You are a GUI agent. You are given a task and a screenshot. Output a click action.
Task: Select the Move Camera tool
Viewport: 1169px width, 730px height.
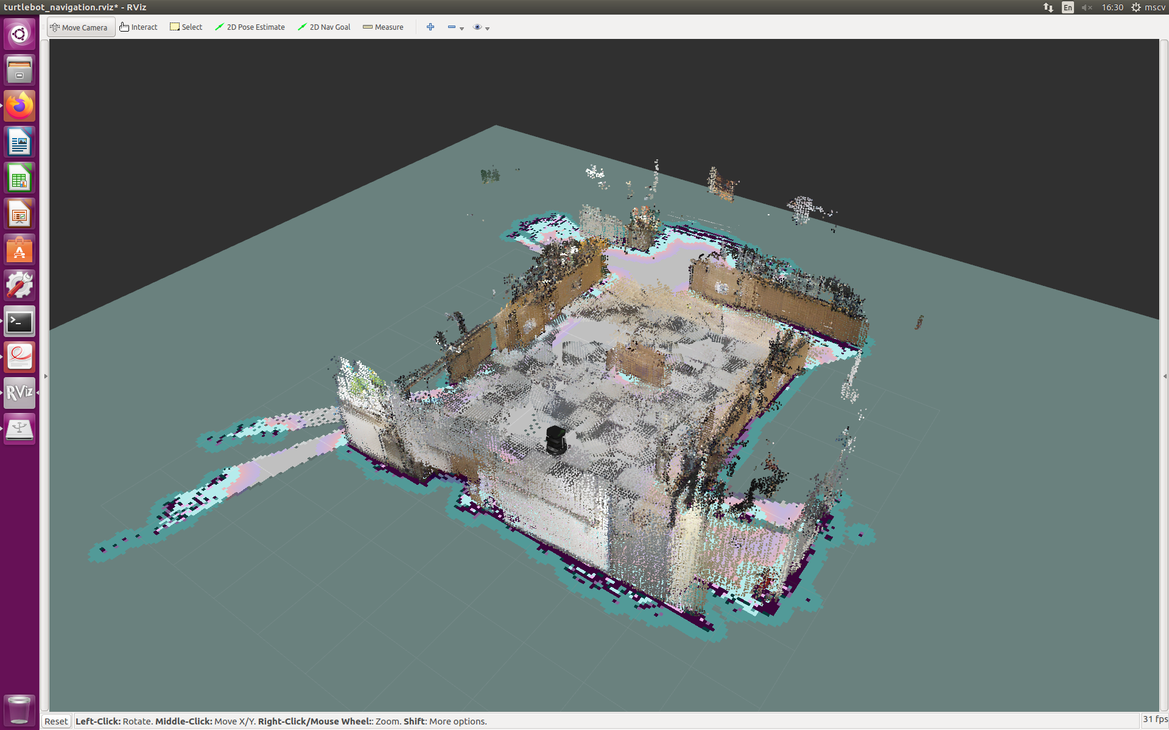point(80,27)
